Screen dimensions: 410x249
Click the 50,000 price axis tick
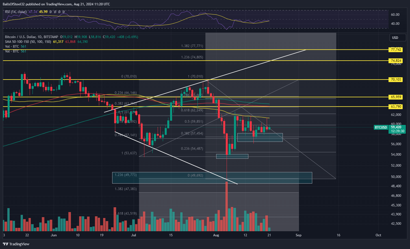396,177
